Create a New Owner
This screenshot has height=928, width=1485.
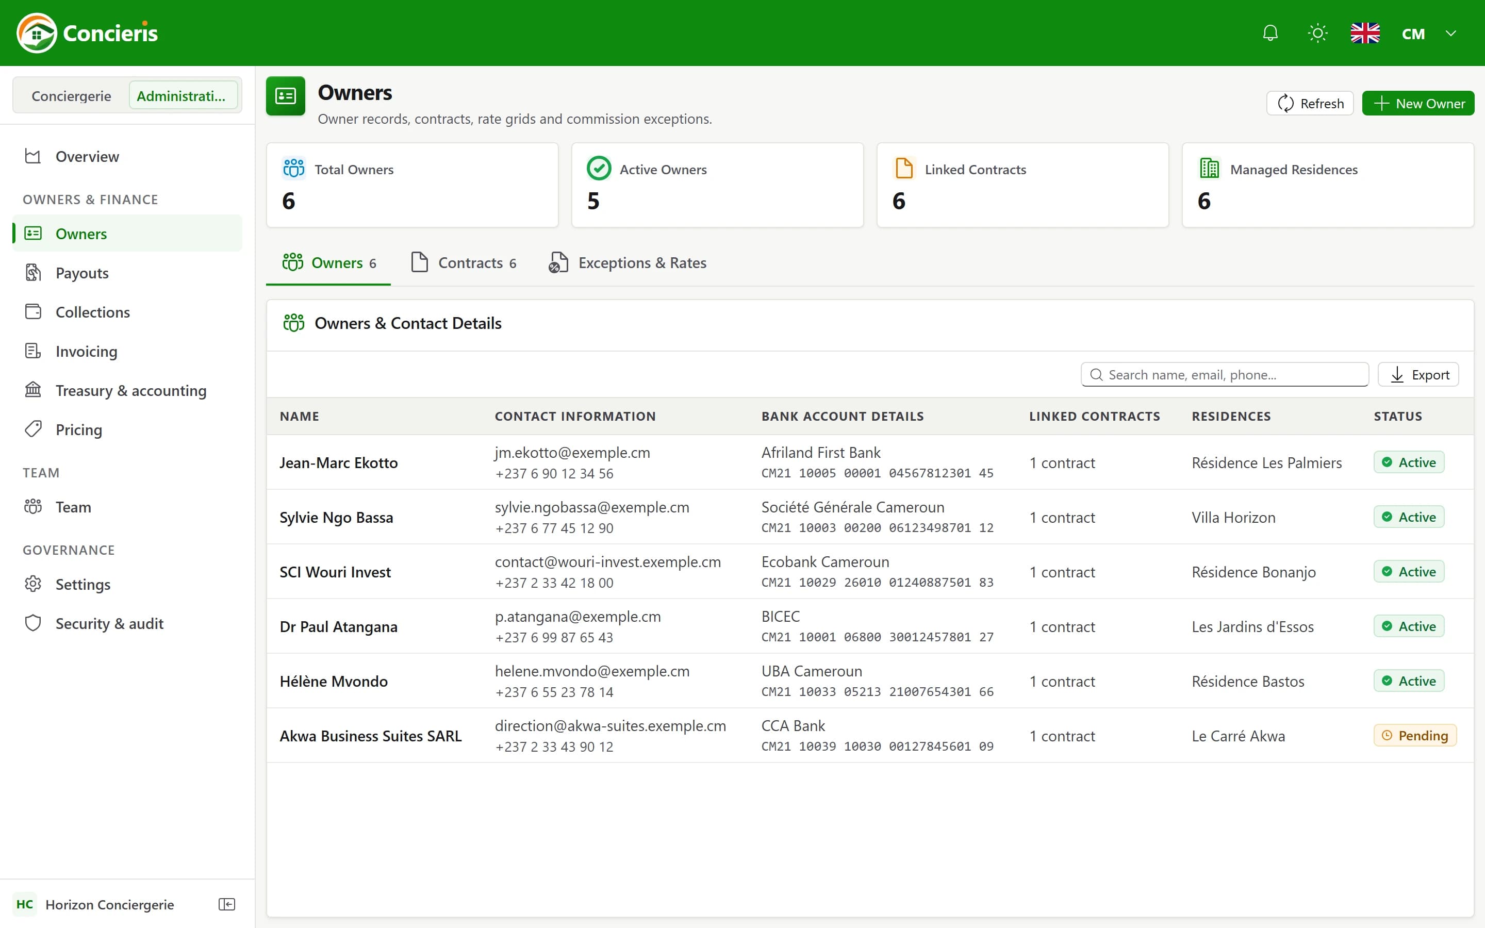[x=1417, y=103]
